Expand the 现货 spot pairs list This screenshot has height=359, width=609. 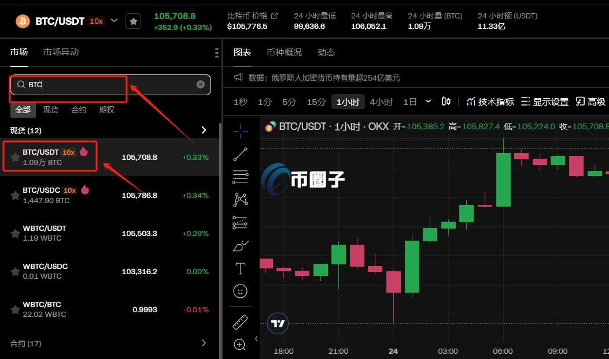[x=204, y=130]
